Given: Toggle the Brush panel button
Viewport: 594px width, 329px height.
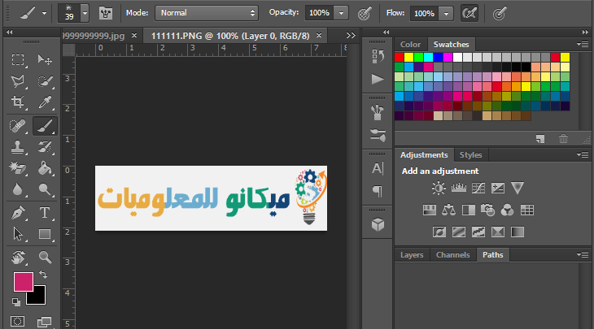Looking at the screenshot, I should click(106, 13).
